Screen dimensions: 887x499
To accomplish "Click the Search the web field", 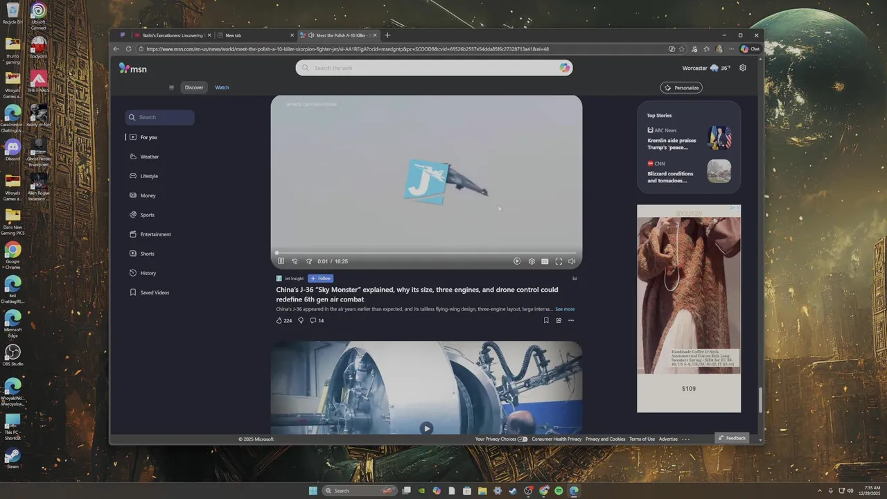I will pos(434,68).
